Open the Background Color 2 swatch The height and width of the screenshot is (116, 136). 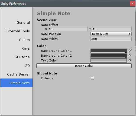coord(109,56)
